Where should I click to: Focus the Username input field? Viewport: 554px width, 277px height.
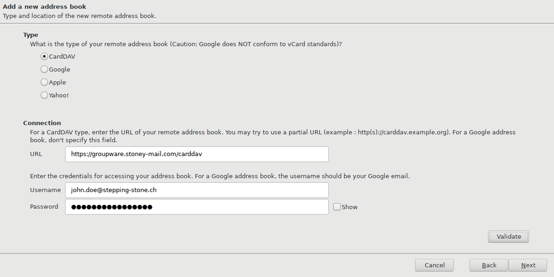tap(196, 190)
